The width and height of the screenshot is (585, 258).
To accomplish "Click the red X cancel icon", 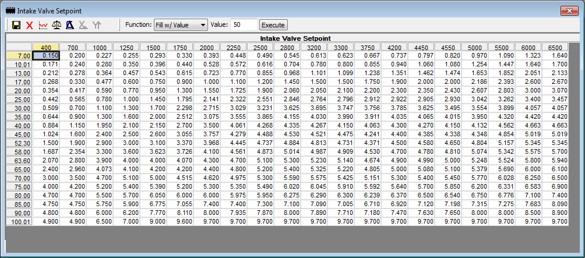I will tap(30, 26).
